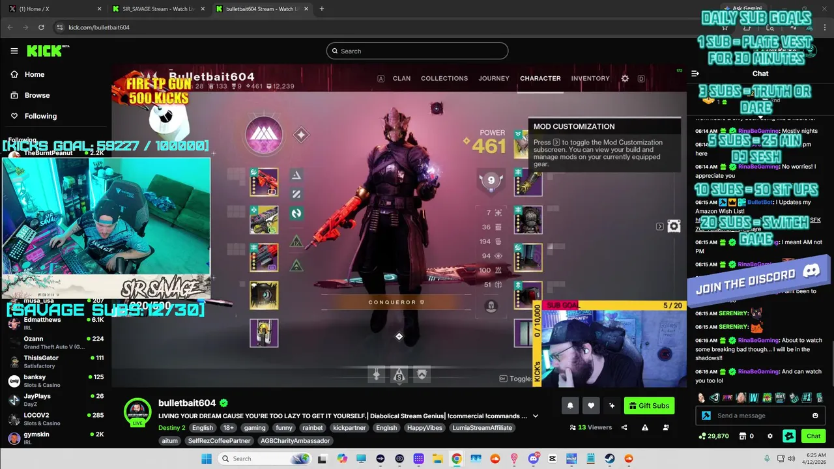Click the moderator person icon after report
834x469 pixels.
click(666, 427)
